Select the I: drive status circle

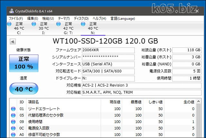(34, 24)
